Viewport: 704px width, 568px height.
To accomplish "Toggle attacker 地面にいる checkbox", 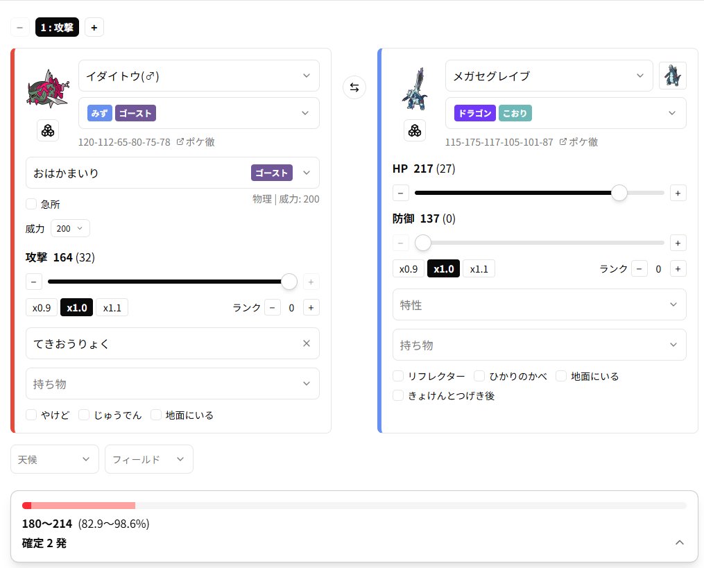I will (x=156, y=415).
